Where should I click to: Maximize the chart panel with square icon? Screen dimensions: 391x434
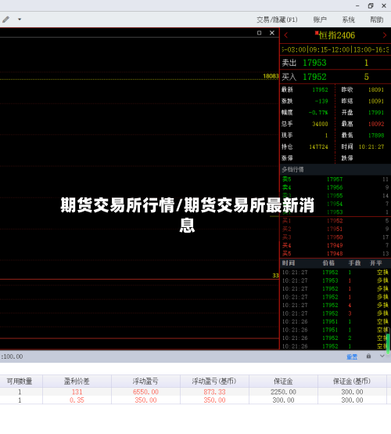[x=259, y=33]
